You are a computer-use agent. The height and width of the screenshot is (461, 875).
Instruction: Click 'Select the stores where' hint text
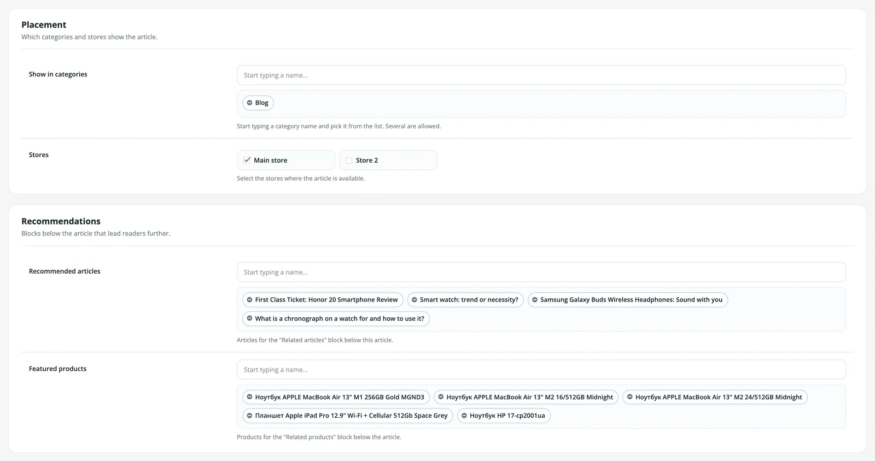[301, 179]
